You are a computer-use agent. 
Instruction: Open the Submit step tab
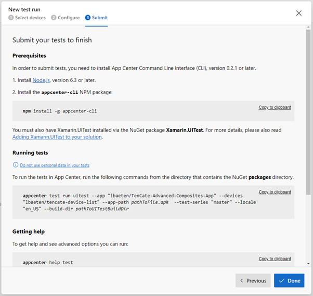(96, 18)
